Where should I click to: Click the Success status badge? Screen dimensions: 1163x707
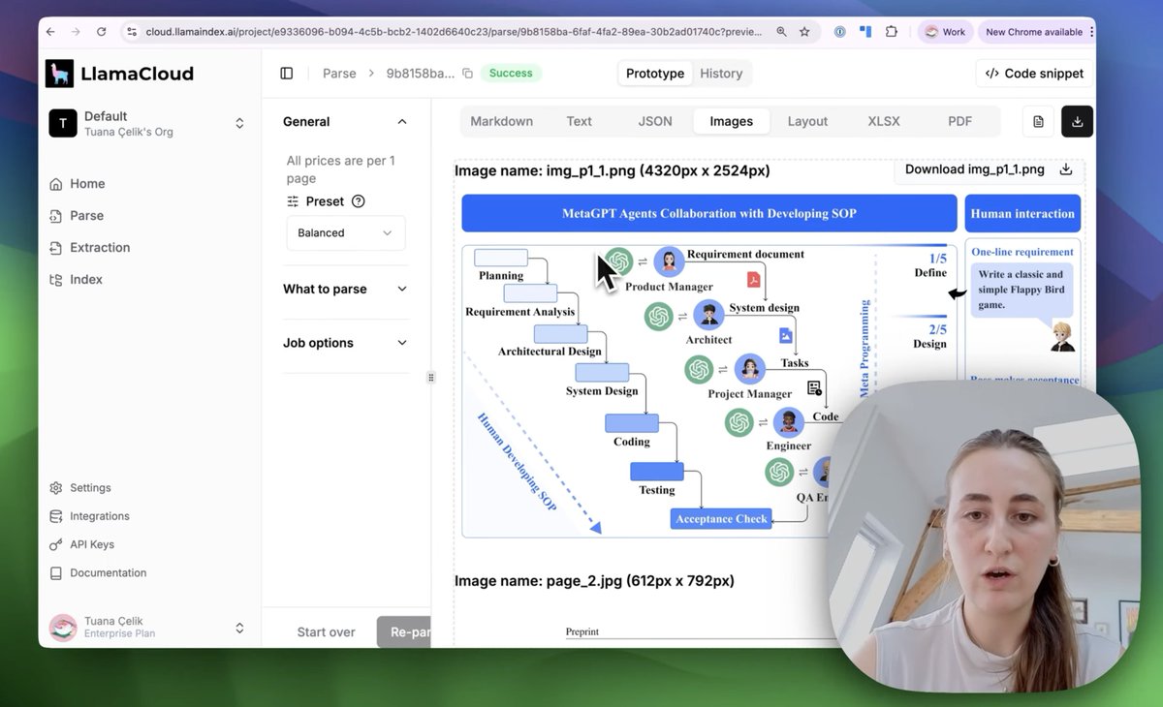[x=511, y=74]
